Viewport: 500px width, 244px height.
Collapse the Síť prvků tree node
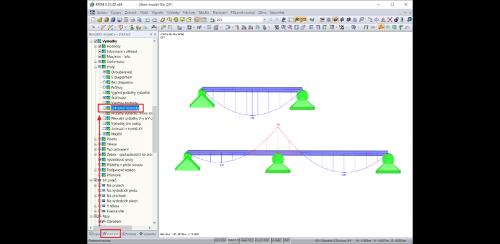tap(91, 180)
